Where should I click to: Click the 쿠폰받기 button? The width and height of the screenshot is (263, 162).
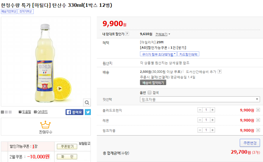(67, 147)
